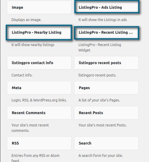Image resolution: width=149 pixels, height=162 pixels.
Task: Click 'It will show nearby listings' description
Action: click(x=33, y=45)
